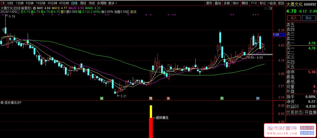
Task: Click the 减 event marker on chart
Action: point(102,98)
